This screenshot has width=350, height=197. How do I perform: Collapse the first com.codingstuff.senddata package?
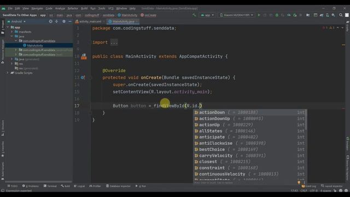16,41
